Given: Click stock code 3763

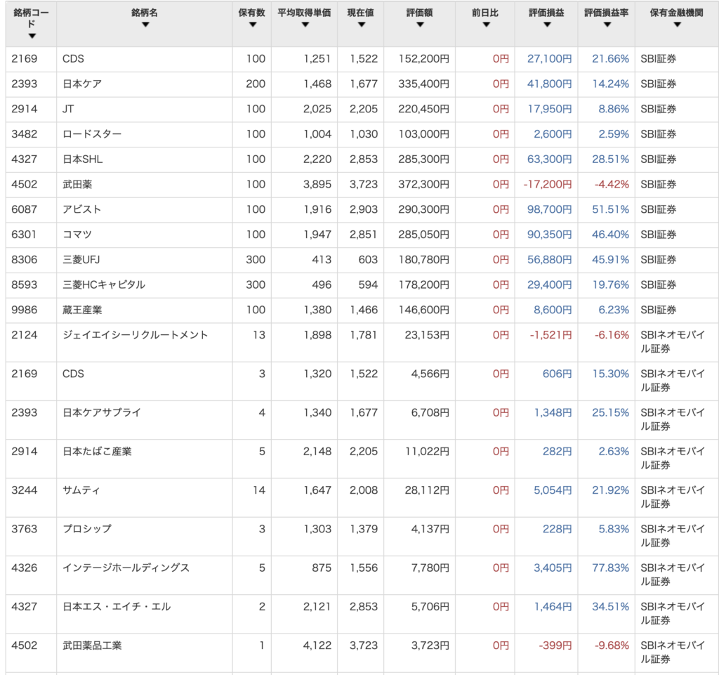Looking at the screenshot, I should [x=25, y=529].
